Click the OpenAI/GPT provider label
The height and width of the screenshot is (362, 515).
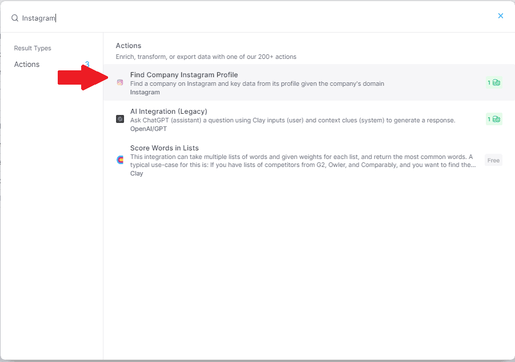(x=150, y=129)
